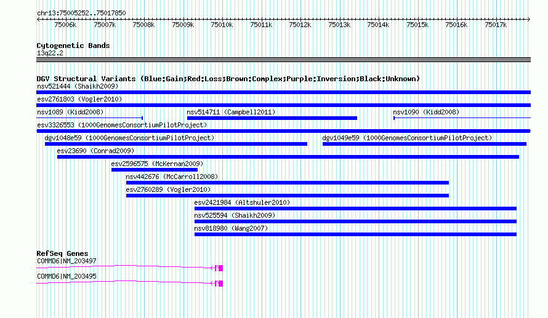Click the 75014k ruler tick label

[x=379, y=25]
